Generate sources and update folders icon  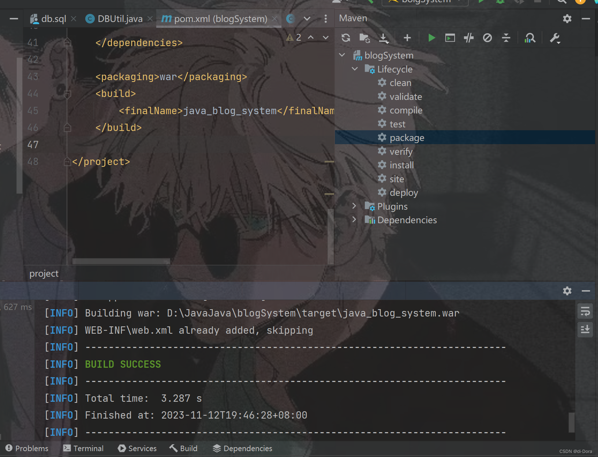click(x=365, y=38)
